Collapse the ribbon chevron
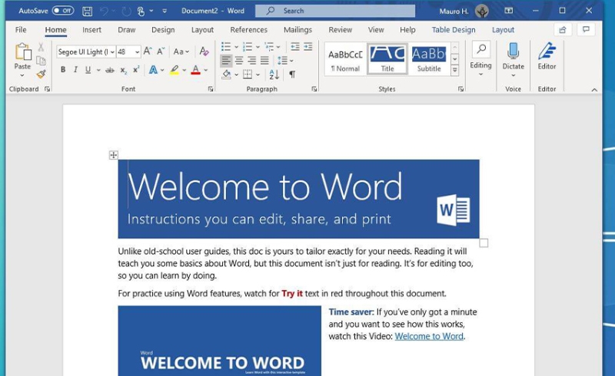Screen dimensions: 615x376 point(594,90)
